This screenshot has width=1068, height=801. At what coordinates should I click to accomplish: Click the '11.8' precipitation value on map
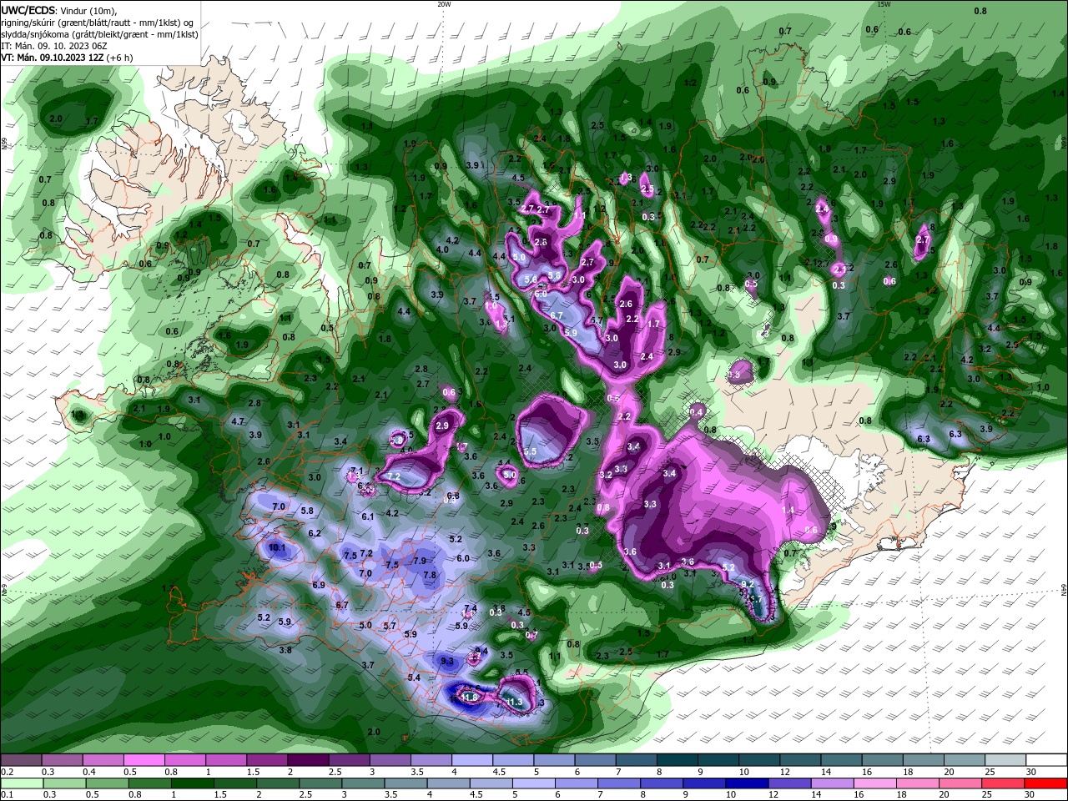coord(469,698)
